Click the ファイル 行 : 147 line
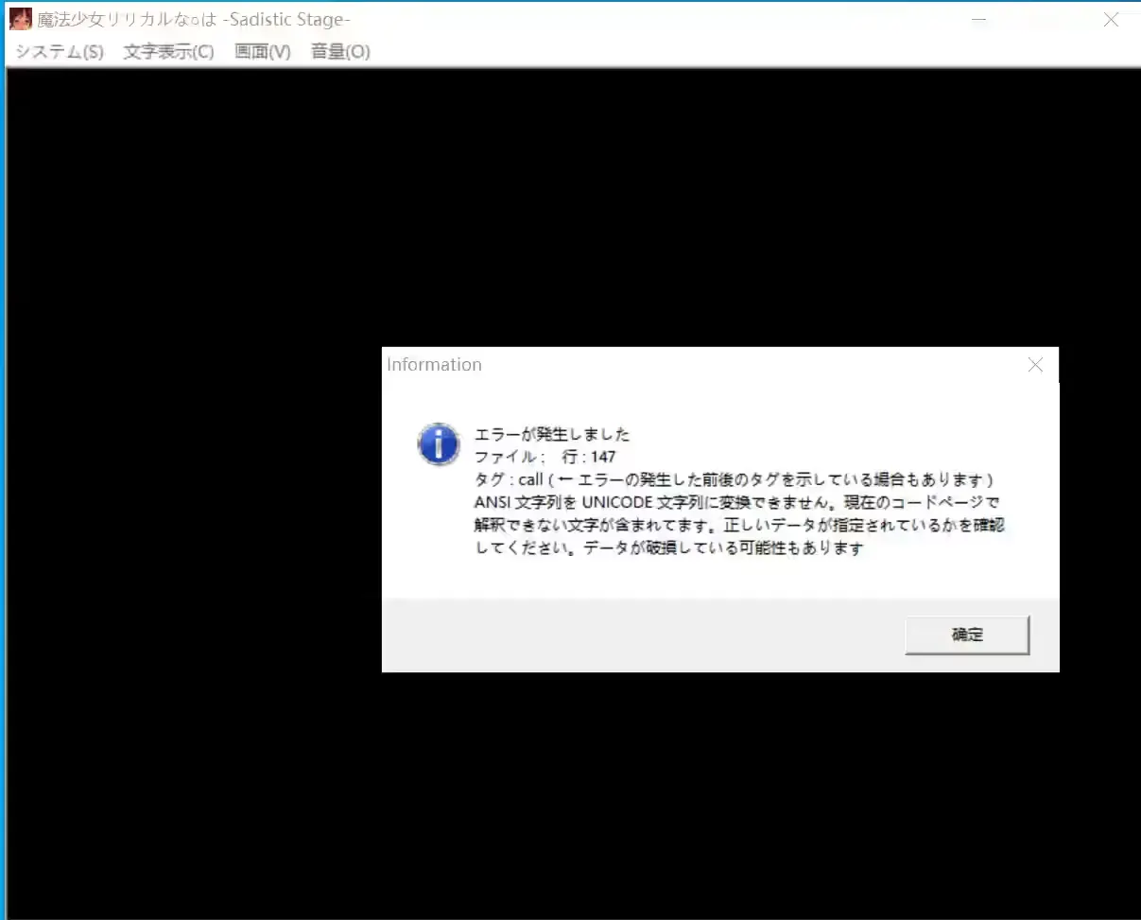The image size is (1141, 920). (545, 458)
